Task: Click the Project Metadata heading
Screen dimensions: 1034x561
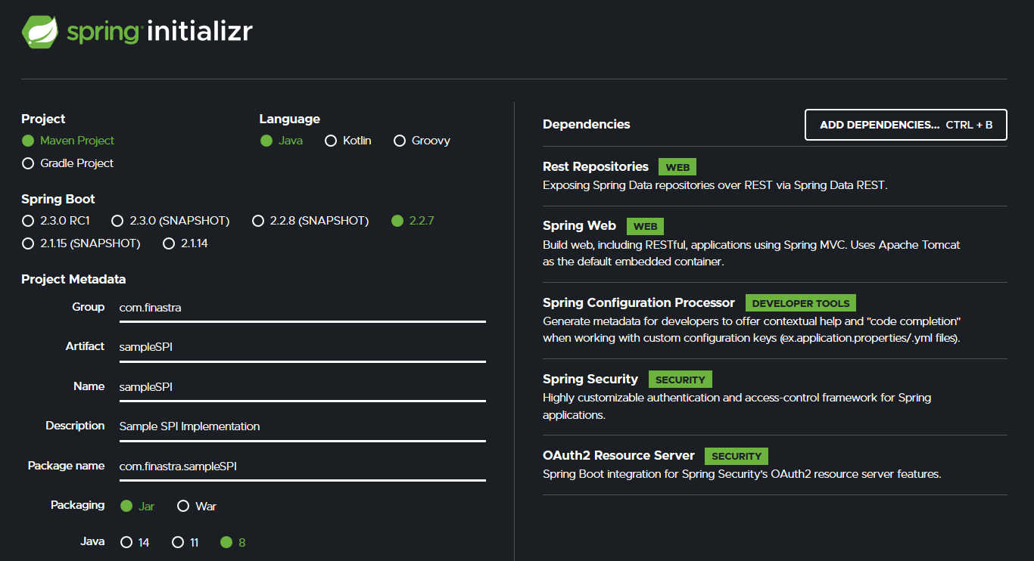Action: [73, 279]
